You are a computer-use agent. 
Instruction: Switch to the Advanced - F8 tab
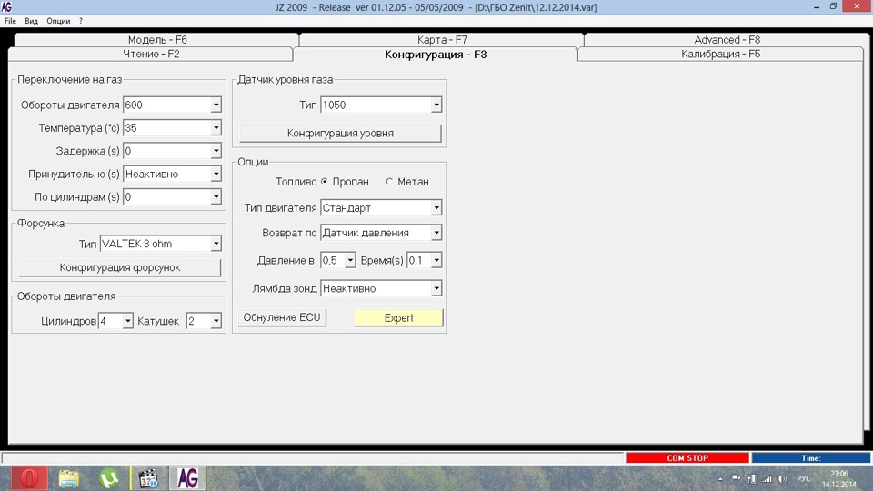[x=727, y=39]
